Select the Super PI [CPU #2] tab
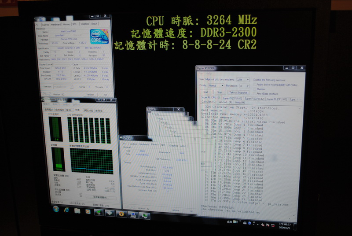Screen dimensions: 352x236 pos(254,99)
